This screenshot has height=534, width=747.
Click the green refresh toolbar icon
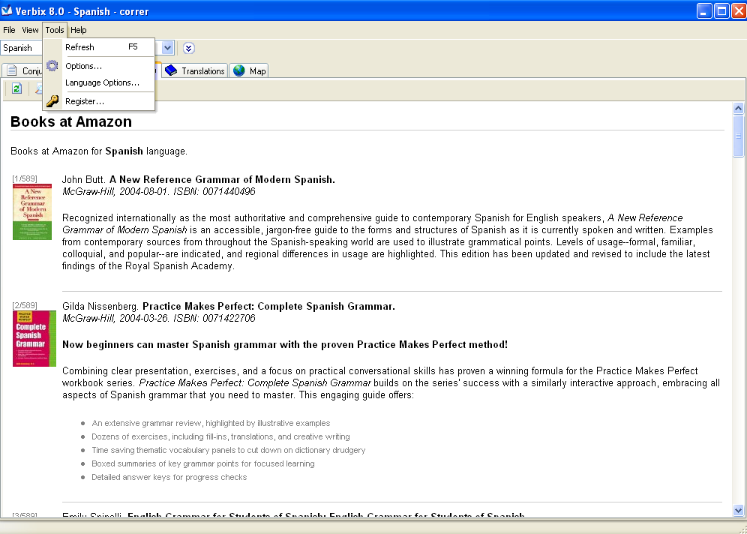tap(16, 88)
